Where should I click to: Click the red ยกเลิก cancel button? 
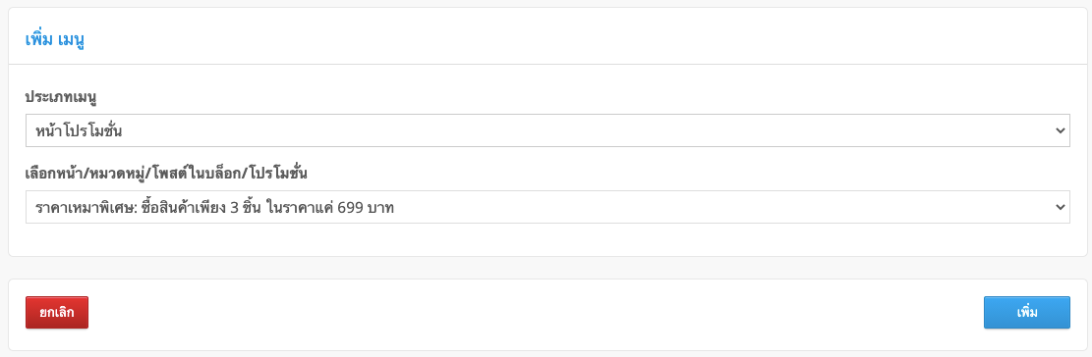click(x=57, y=313)
